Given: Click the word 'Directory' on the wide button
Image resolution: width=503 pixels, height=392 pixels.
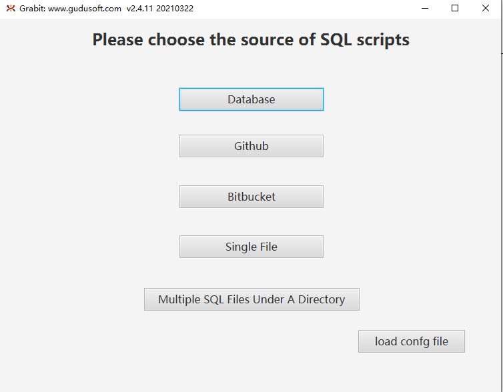Looking at the screenshot, I should coord(322,299).
